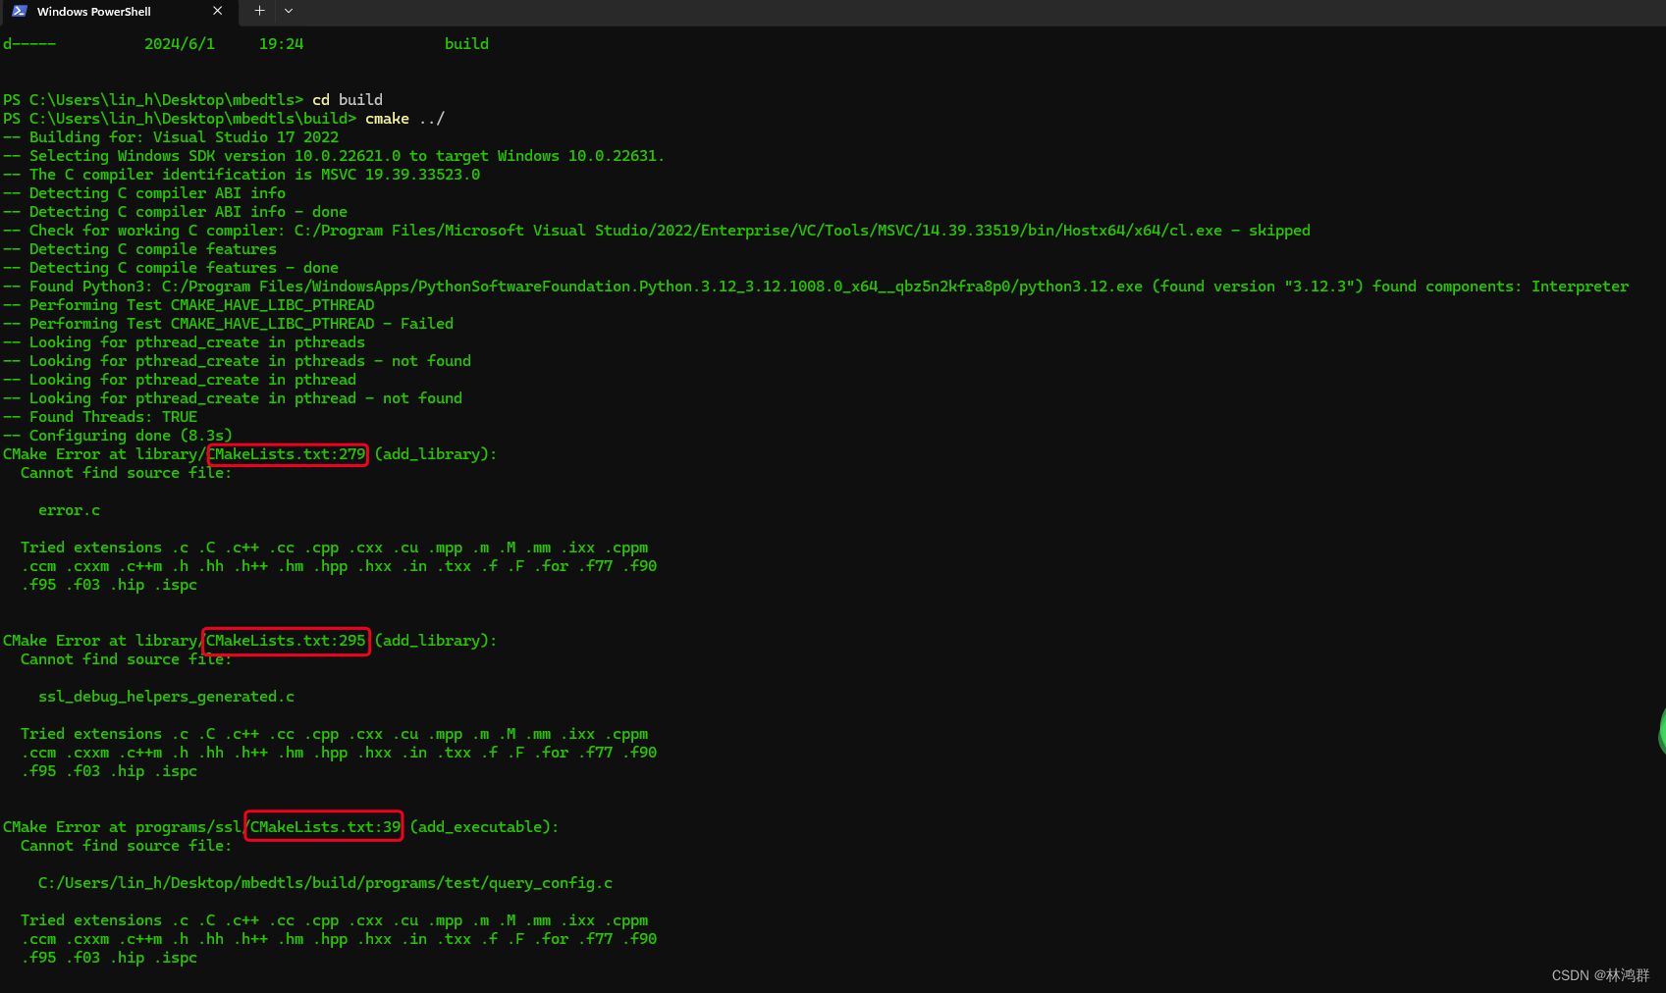This screenshot has height=993, width=1666.
Task: Click the 'Selecting Windows SDK version' line
Action: [334, 155]
